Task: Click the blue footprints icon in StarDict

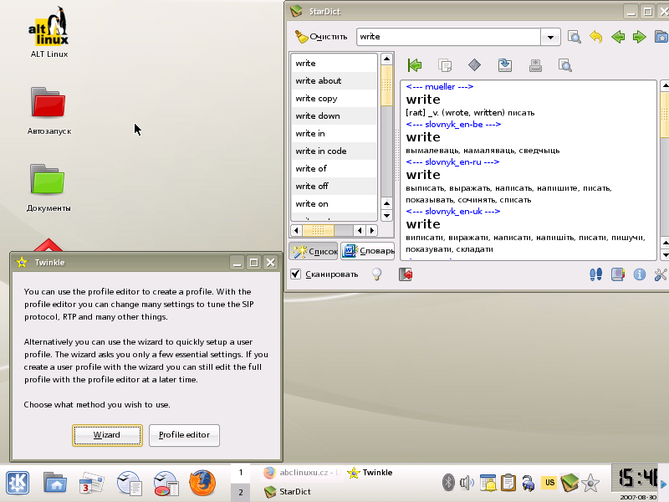Action: (x=596, y=274)
